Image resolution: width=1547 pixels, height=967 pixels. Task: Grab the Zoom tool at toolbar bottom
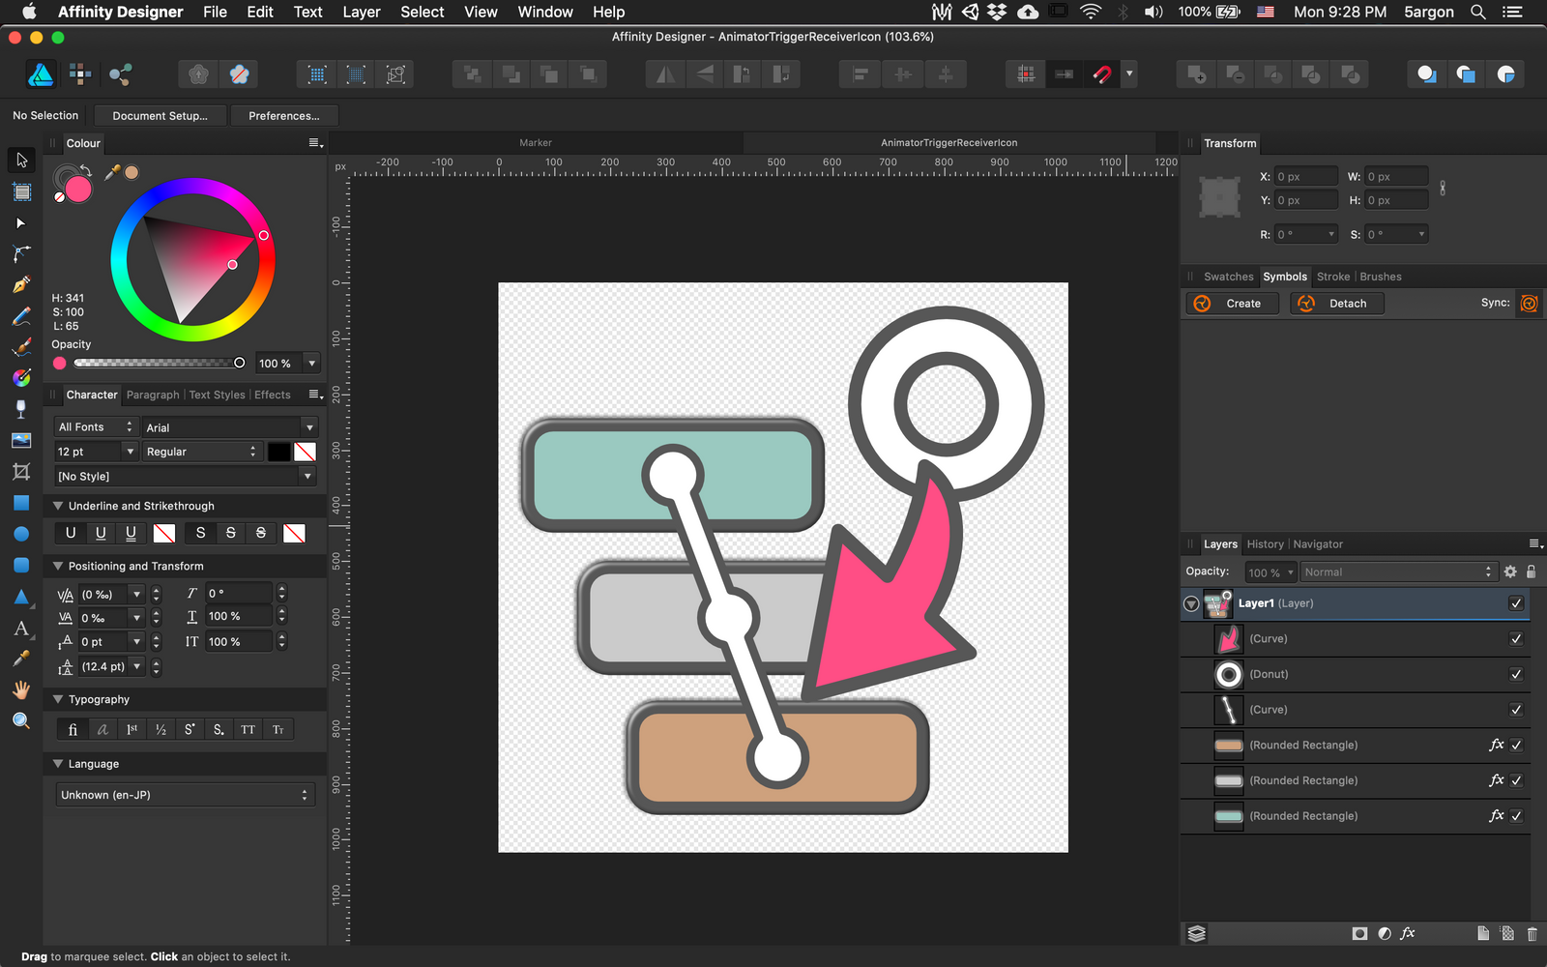pos(21,720)
